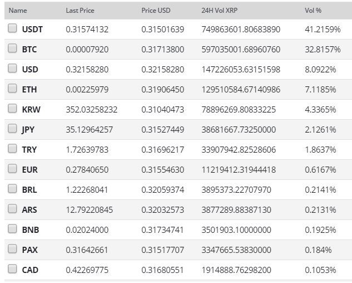Click volume share 0.184%
The width and height of the screenshot is (352, 283).
click(x=318, y=250)
